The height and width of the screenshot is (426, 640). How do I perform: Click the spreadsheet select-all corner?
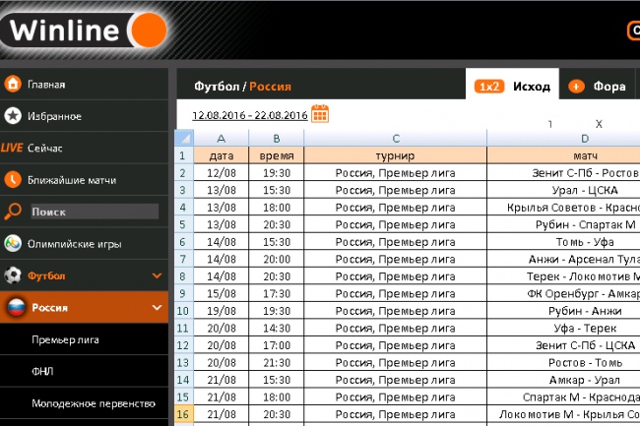click(x=184, y=138)
